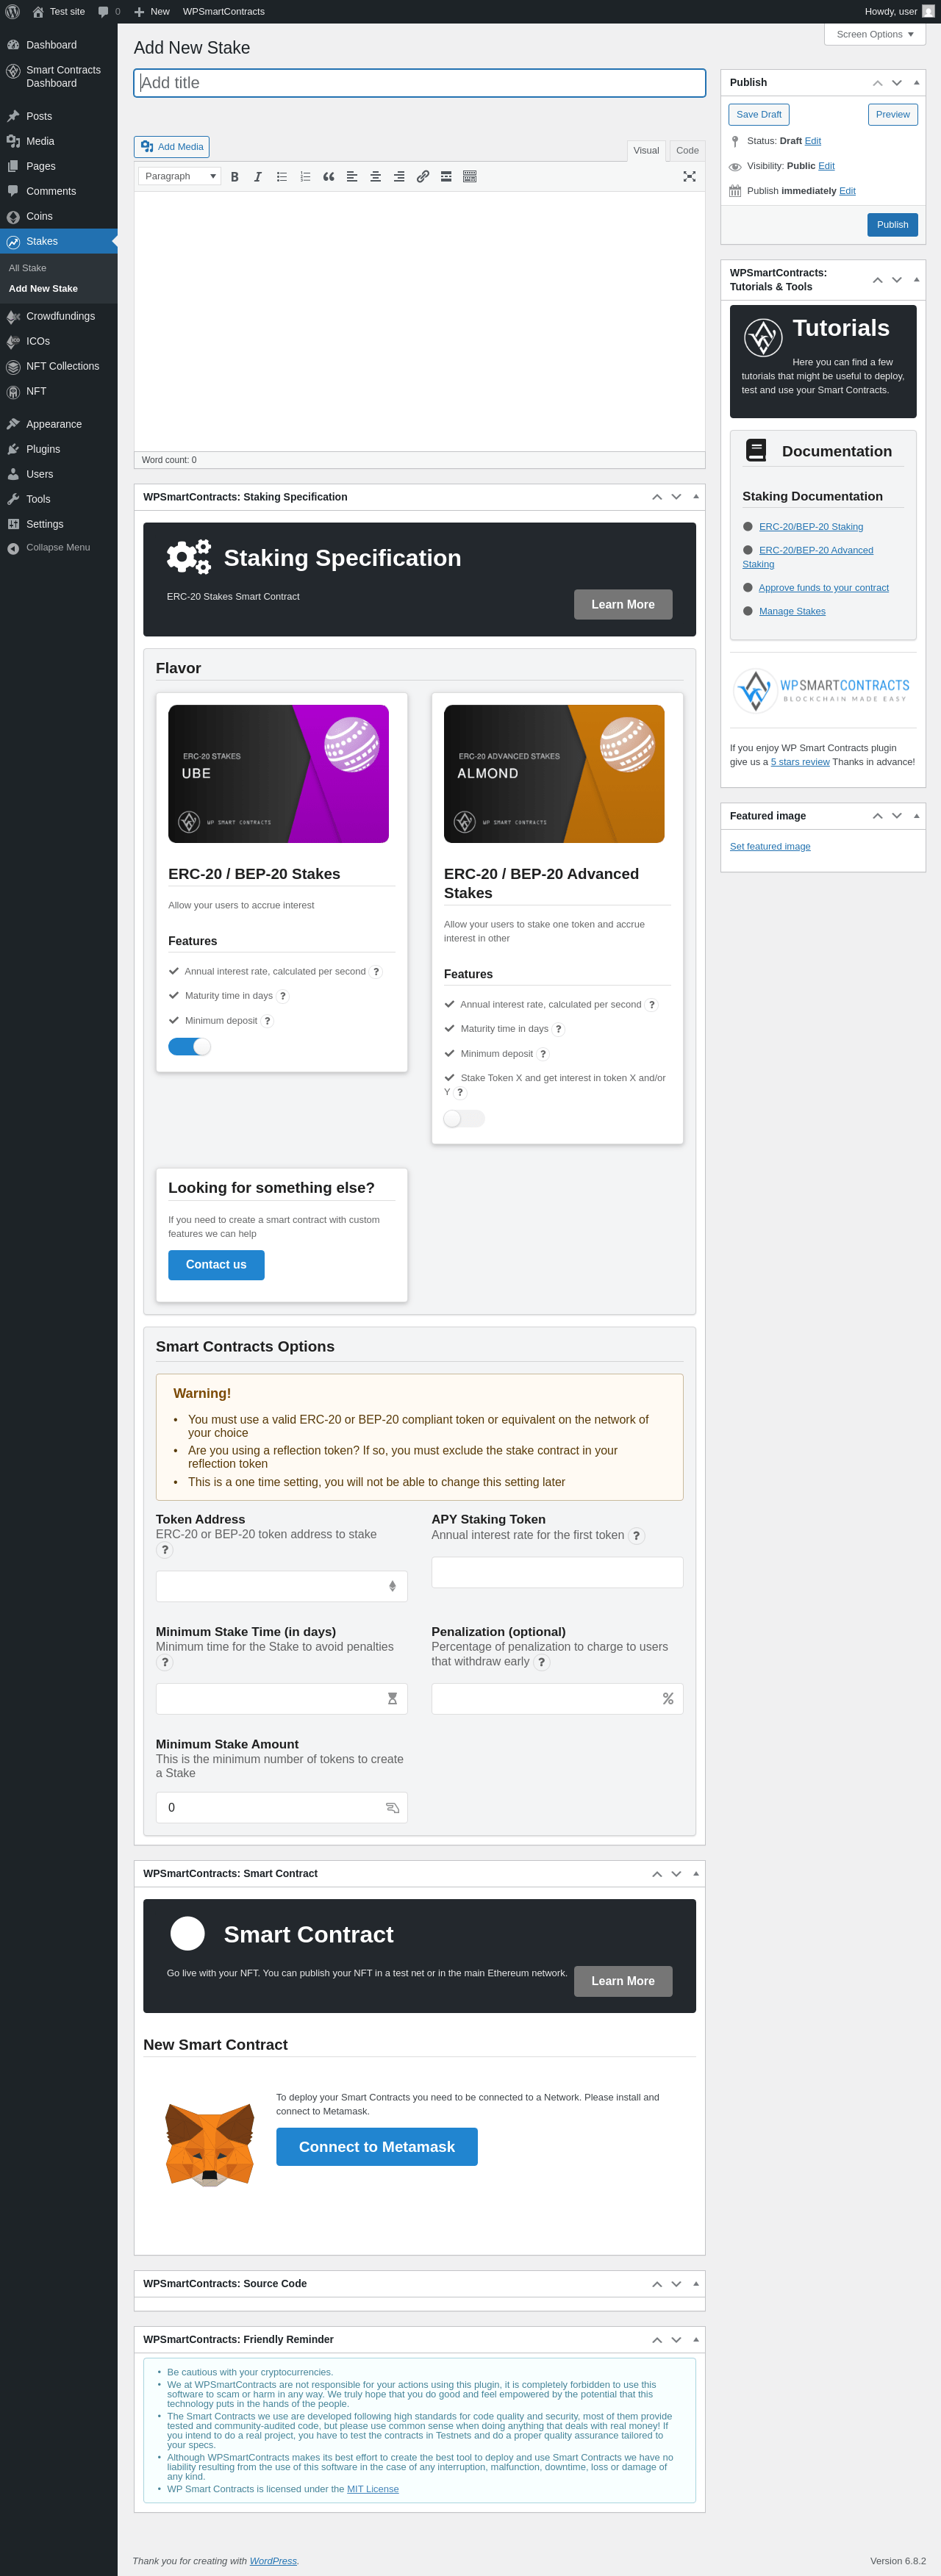The width and height of the screenshot is (941, 2576).
Task: Show help for Penalization option
Action: (x=541, y=1662)
